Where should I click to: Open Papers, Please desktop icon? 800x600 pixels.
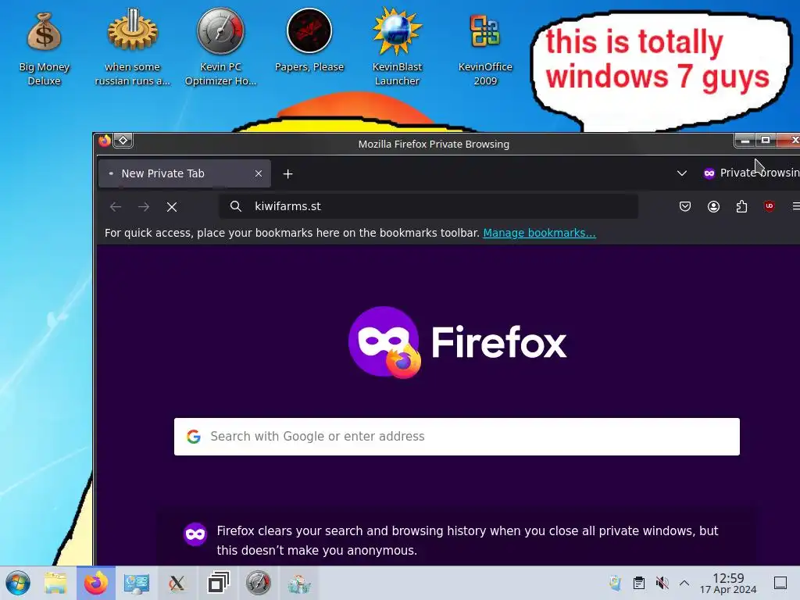[309, 41]
